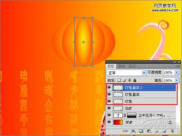Select the 背景 layer

pyautogui.click(x=141, y=122)
